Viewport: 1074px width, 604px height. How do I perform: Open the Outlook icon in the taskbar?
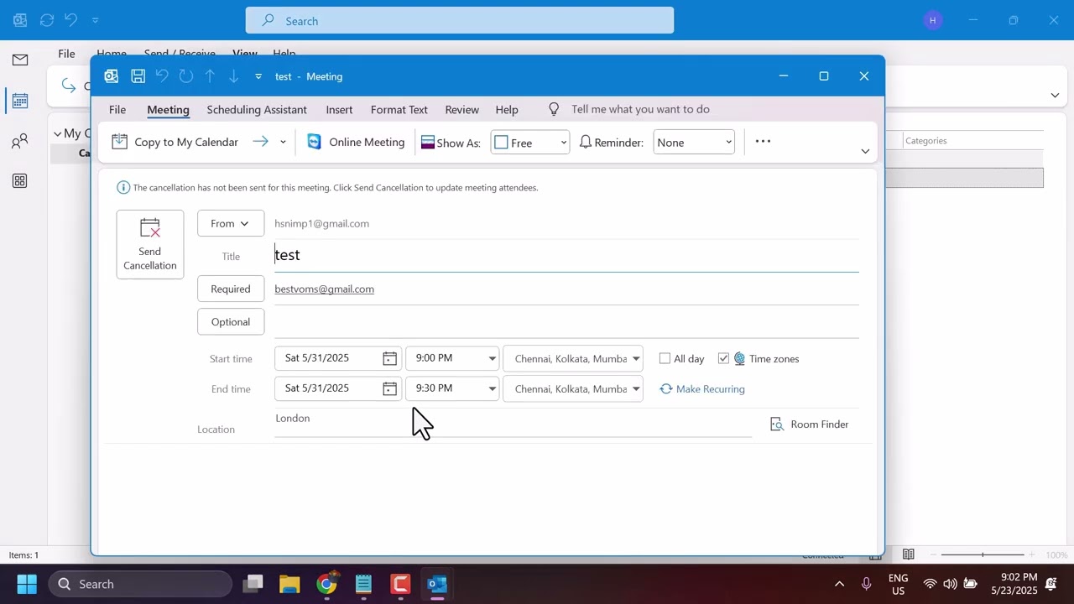(x=437, y=584)
